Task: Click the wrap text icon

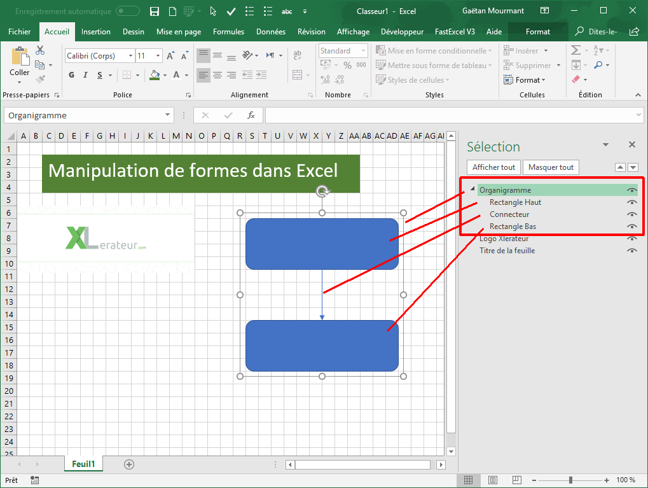Action: (x=297, y=55)
